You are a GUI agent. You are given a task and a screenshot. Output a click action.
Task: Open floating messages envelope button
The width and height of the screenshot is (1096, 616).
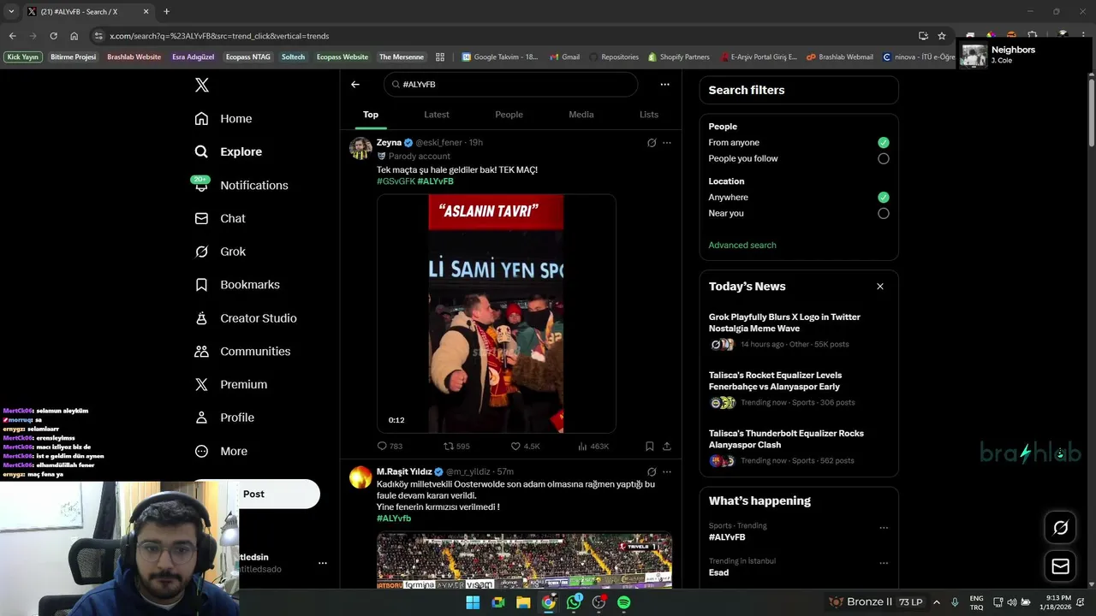click(x=1060, y=566)
